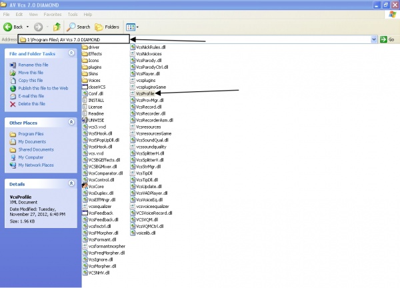Select the UNWISE uninstaller icon
The height and width of the screenshot is (288, 400).
pyautogui.click(x=85, y=120)
